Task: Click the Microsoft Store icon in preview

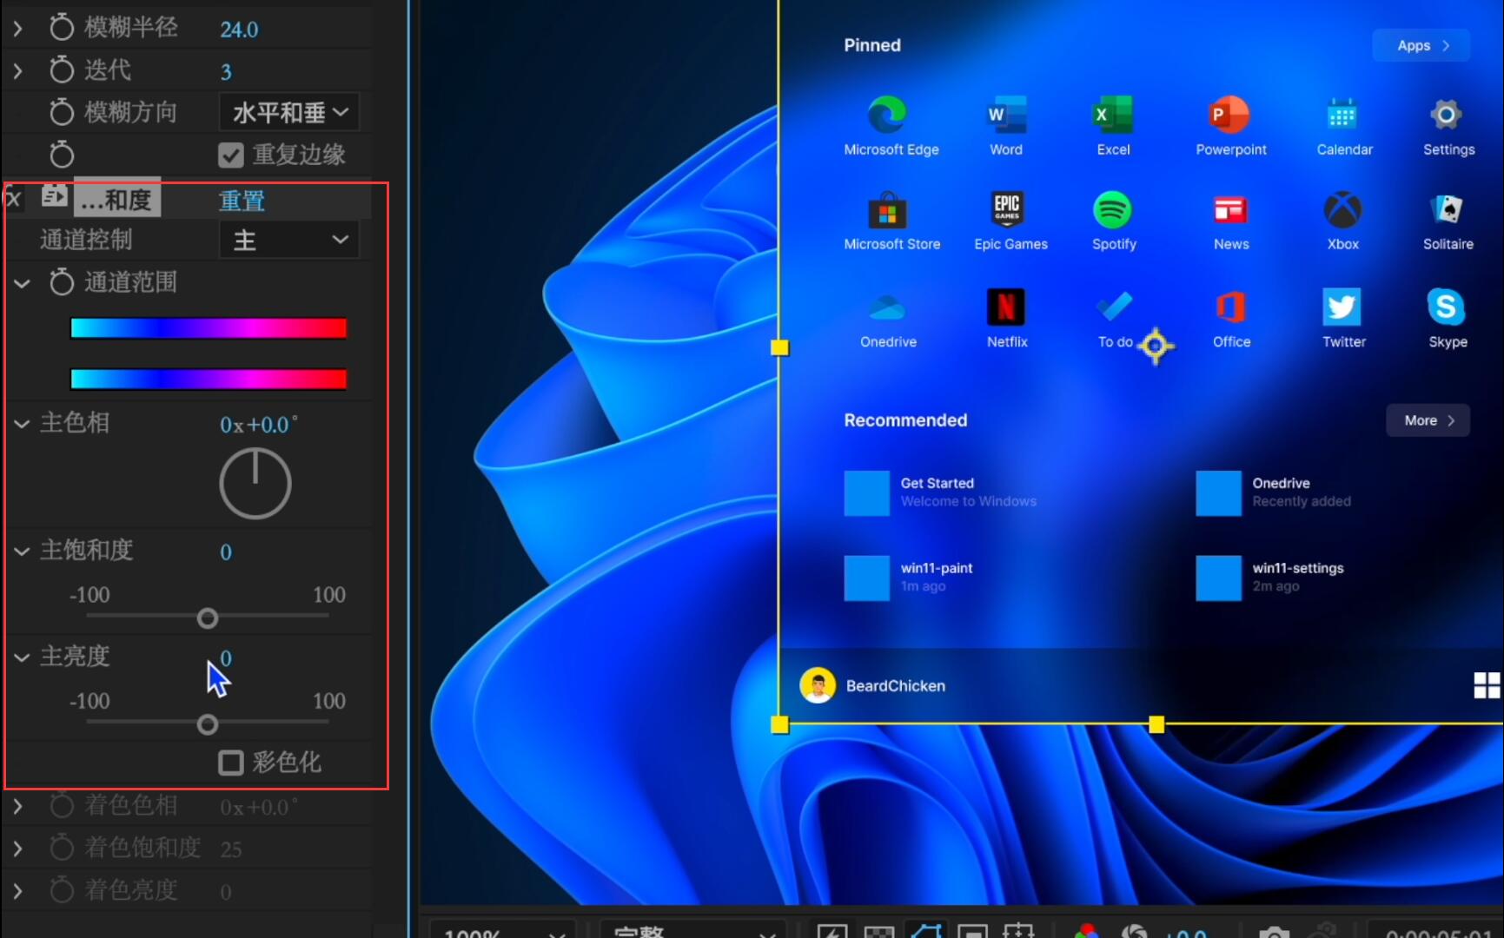Action: pos(887,209)
